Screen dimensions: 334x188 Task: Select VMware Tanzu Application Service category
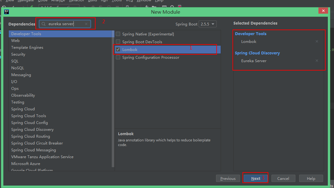point(60,157)
